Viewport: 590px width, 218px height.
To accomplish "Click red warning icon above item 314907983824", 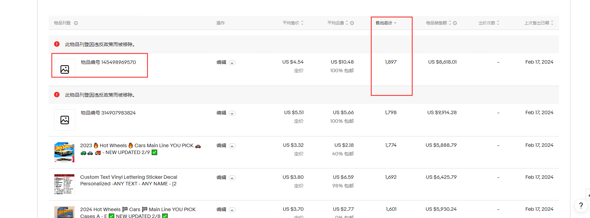I will pos(57,95).
